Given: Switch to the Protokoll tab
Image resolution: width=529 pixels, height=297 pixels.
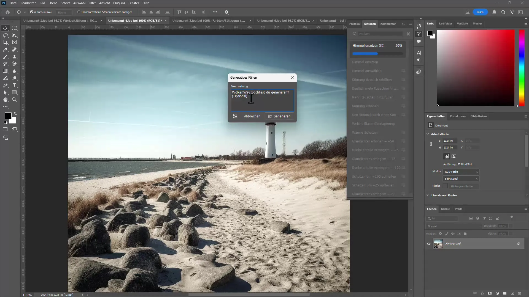Looking at the screenshot, I should (x=355, y=24).
